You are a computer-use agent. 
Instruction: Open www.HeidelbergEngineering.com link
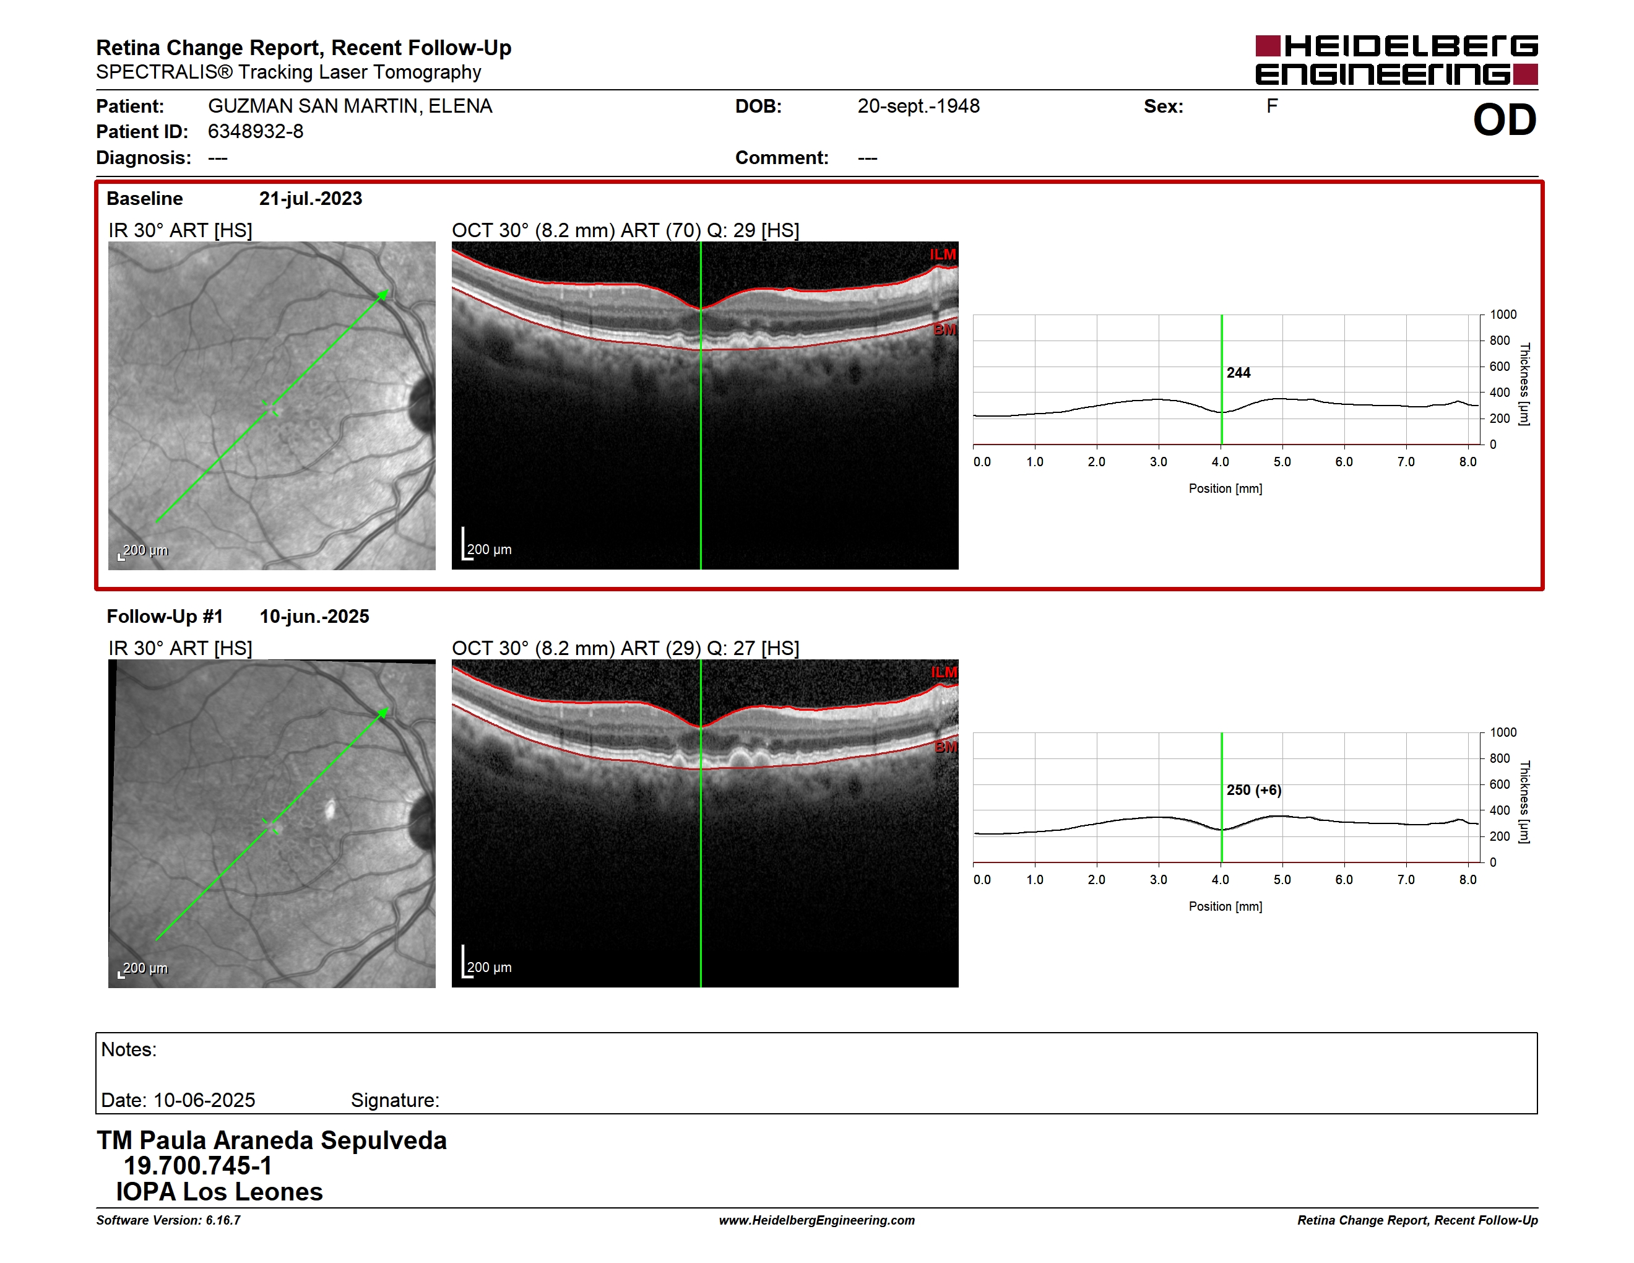tap(817, 1220)
